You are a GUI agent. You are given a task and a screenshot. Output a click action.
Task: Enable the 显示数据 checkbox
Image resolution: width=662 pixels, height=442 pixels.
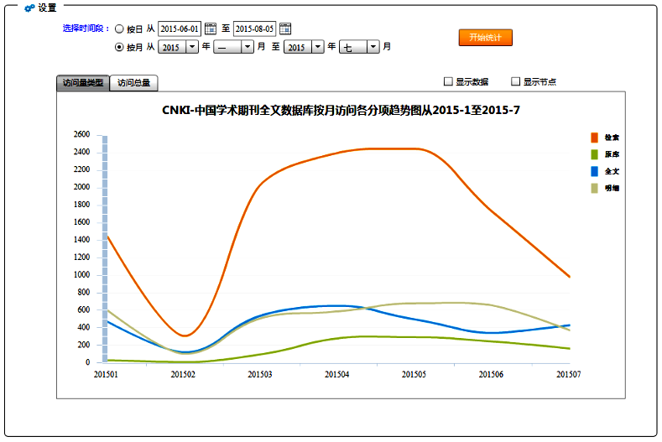tap(448, 81)
